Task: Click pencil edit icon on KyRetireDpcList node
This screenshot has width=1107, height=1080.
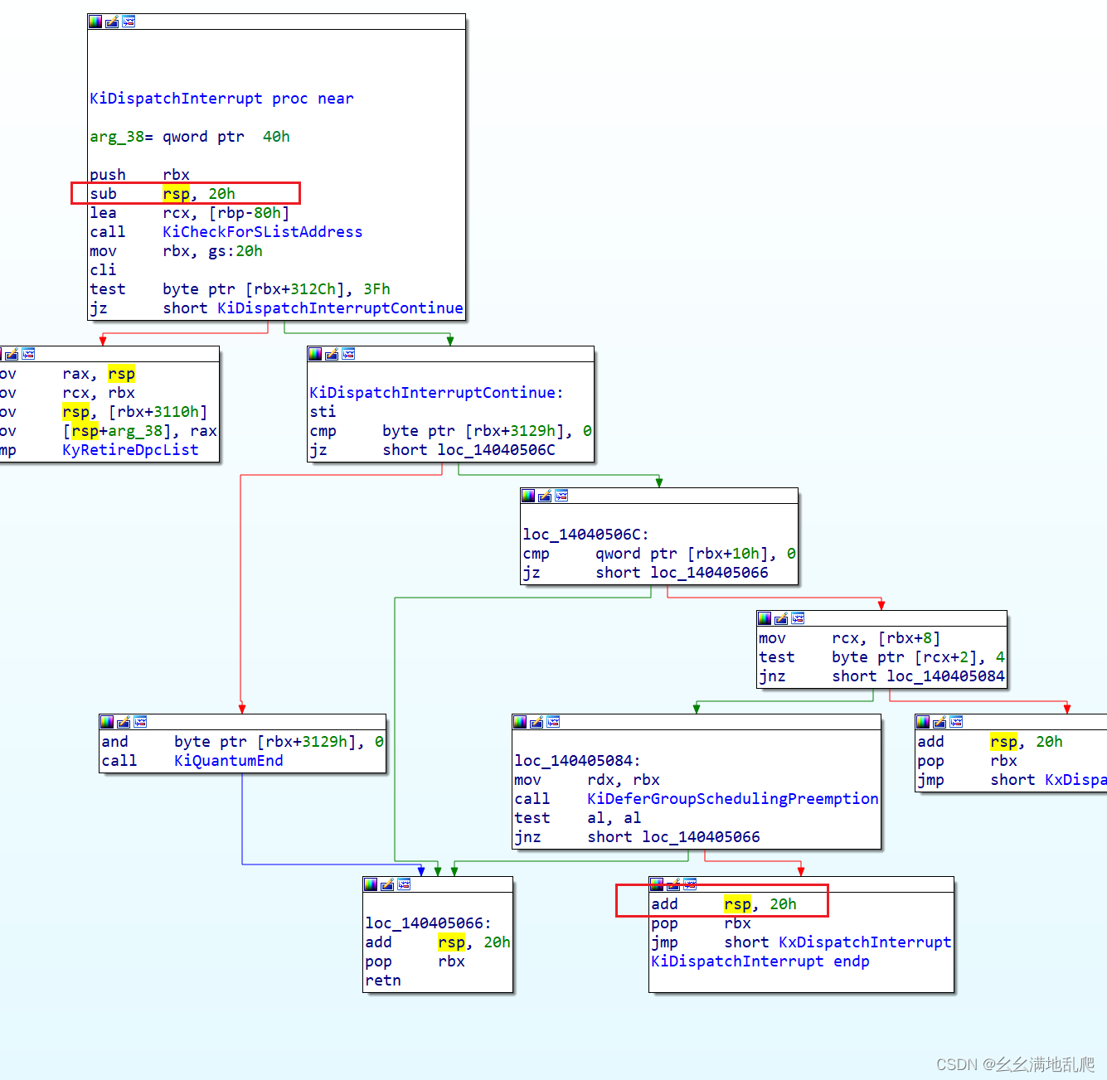Action: 12,354
